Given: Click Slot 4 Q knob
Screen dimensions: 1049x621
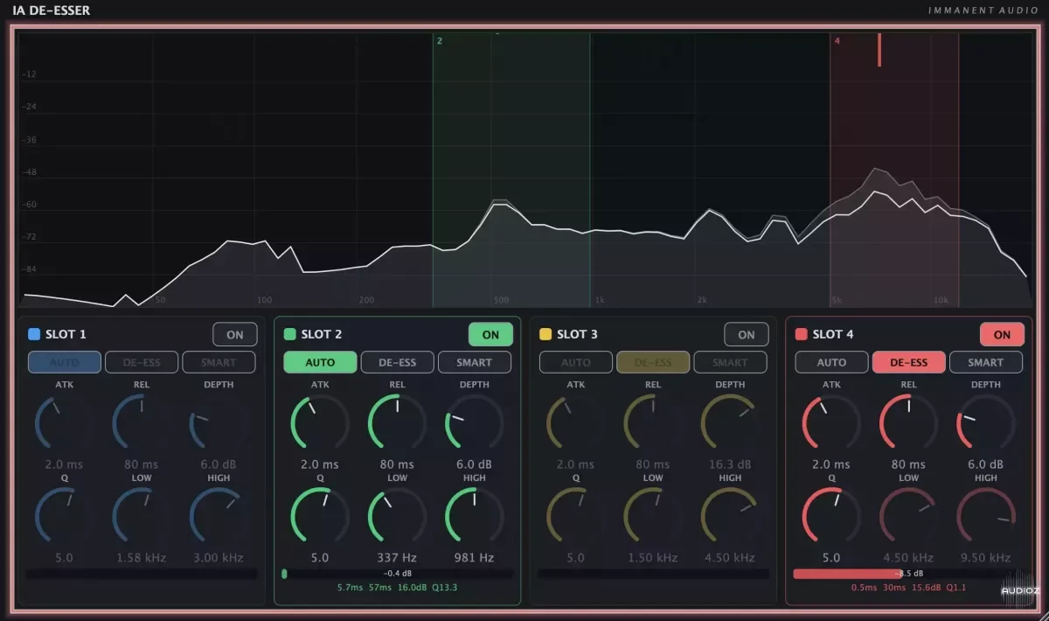Looking at the screenshot, I should point(831,517).
